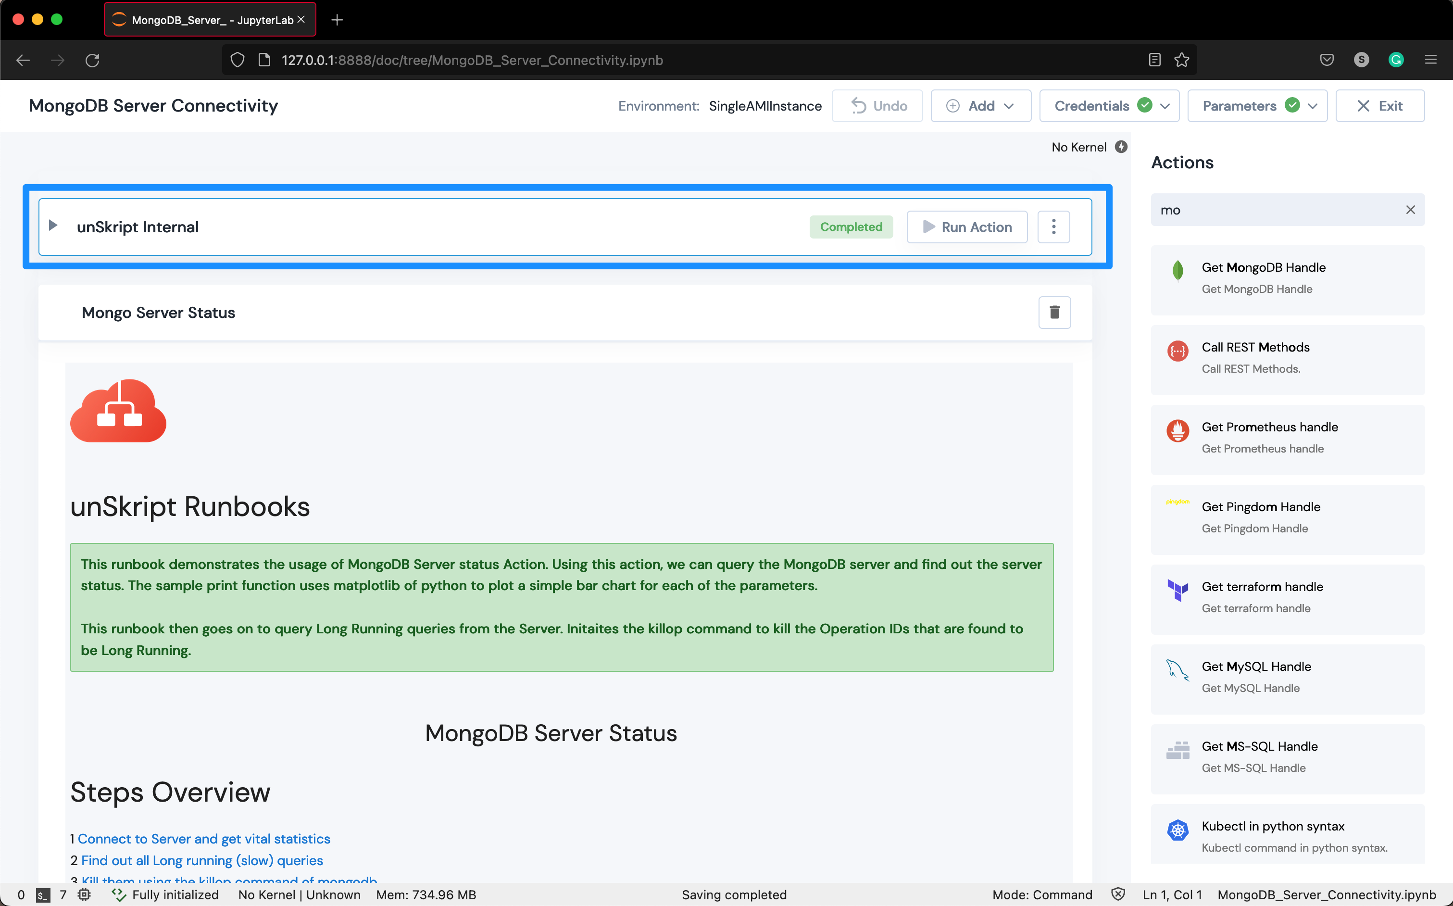Click the Prometheus flame icon
1453x906 pixels.
pos(1177,430)
